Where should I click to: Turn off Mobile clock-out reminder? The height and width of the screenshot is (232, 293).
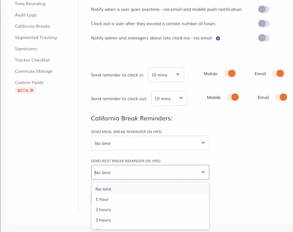(234, 97)
